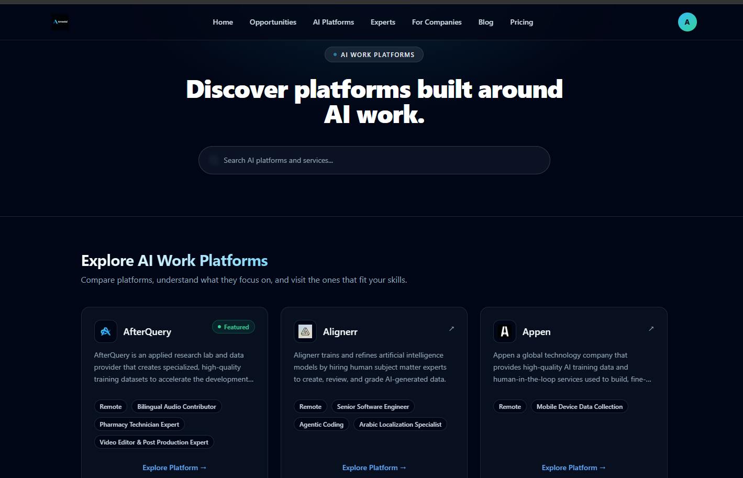Viewport: 743px width, 478px height.
Task: Click the Ameetsi logo in the header
Action: (x=60, y=22)
